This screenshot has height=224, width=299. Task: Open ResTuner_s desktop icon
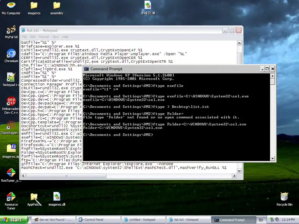(x=11, y=175)
